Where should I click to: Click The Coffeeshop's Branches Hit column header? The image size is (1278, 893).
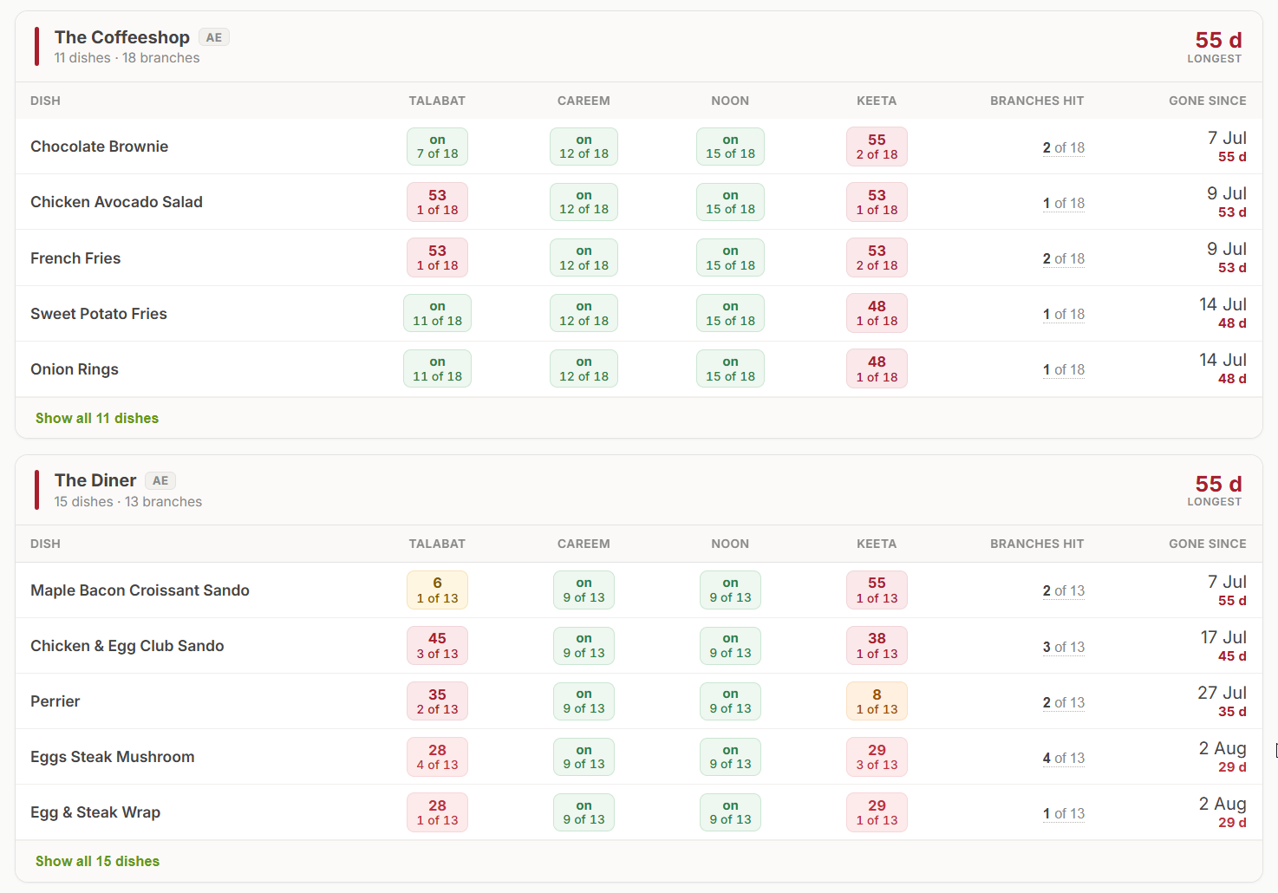[x=1037, y=101]
